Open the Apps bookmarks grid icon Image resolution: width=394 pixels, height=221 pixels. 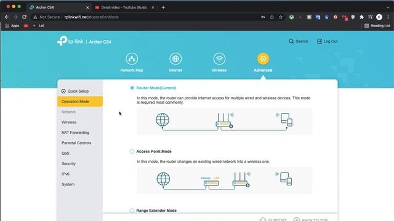coord(7,26)
